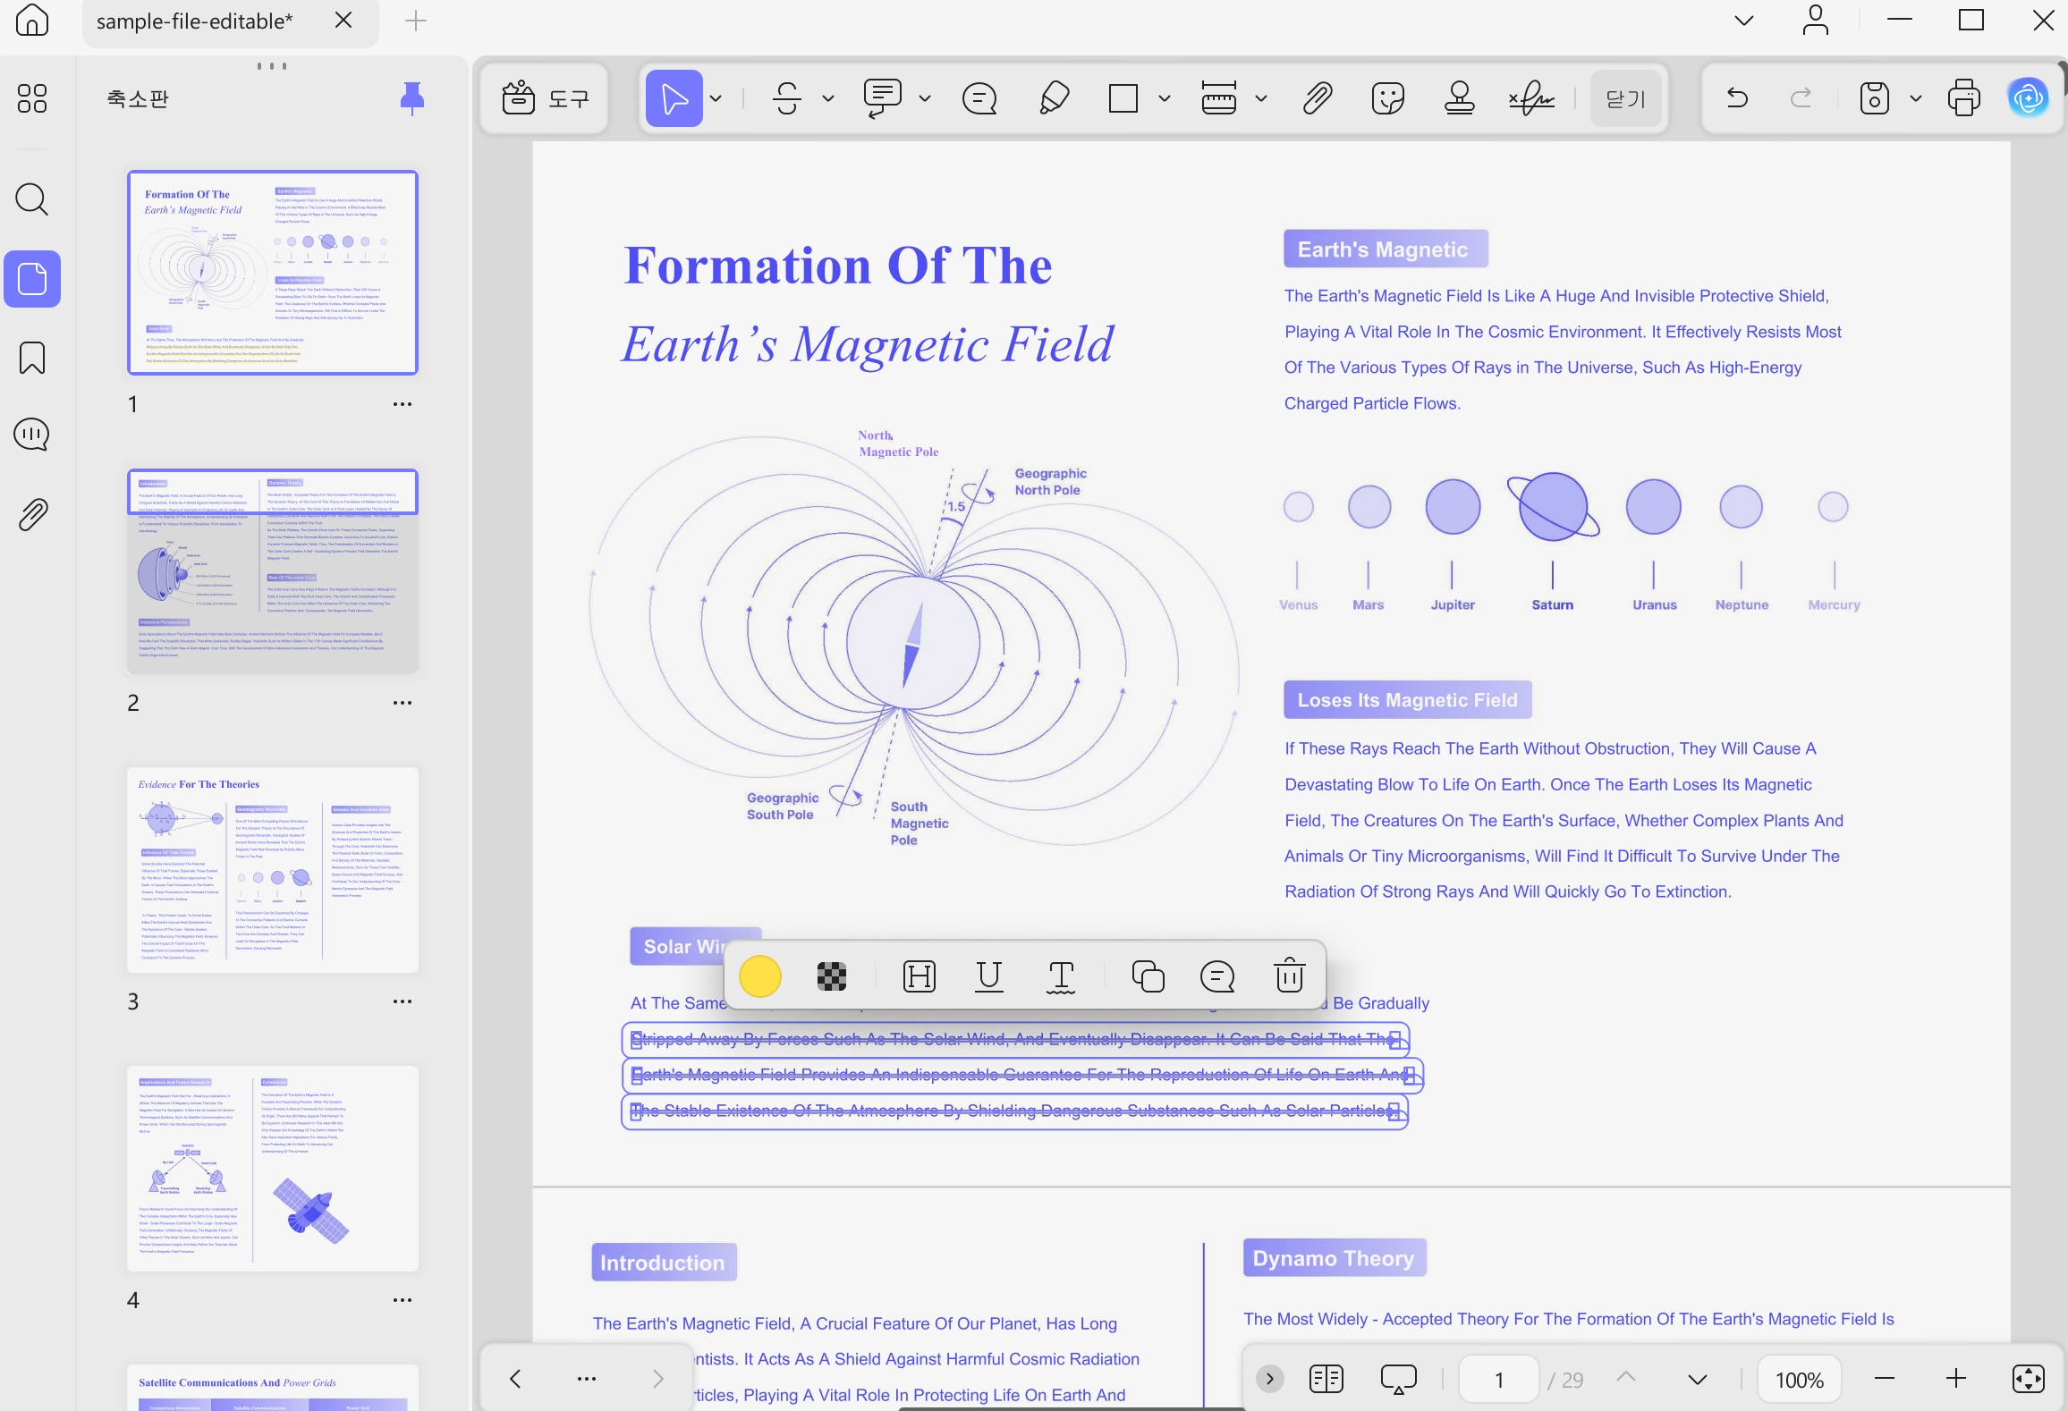The width and height of the screenshot is (2068, 1411).
Task: Toggle the pin on thumbnail panel
Action: click(x=411, y=98)
